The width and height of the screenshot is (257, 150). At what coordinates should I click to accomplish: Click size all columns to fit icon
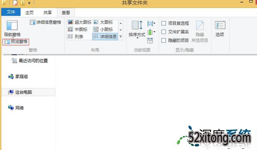[x=150, y=41]
